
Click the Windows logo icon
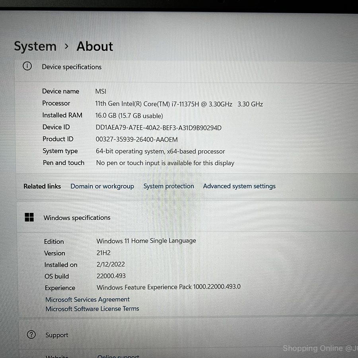tap(29, 217)
